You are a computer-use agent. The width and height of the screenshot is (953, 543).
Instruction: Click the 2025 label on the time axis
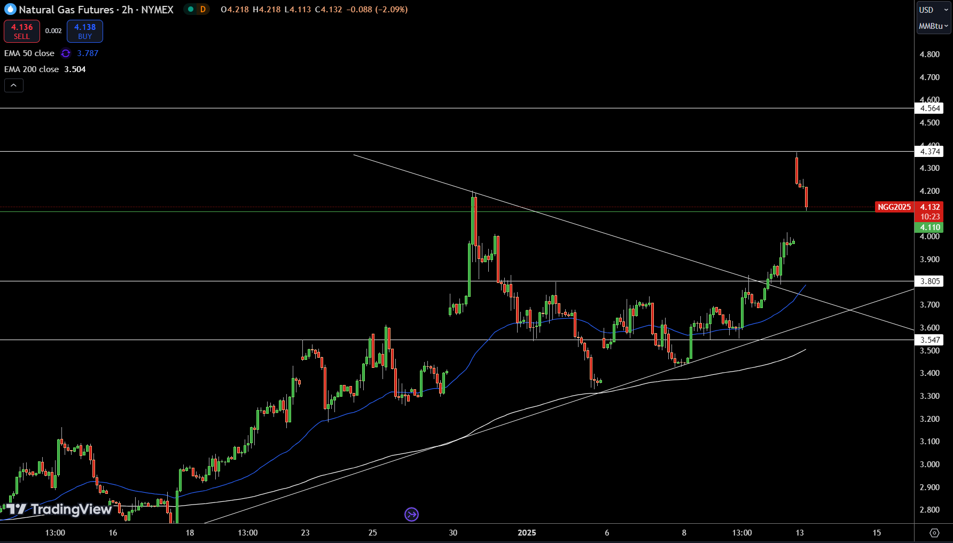(x=527, y=533)
